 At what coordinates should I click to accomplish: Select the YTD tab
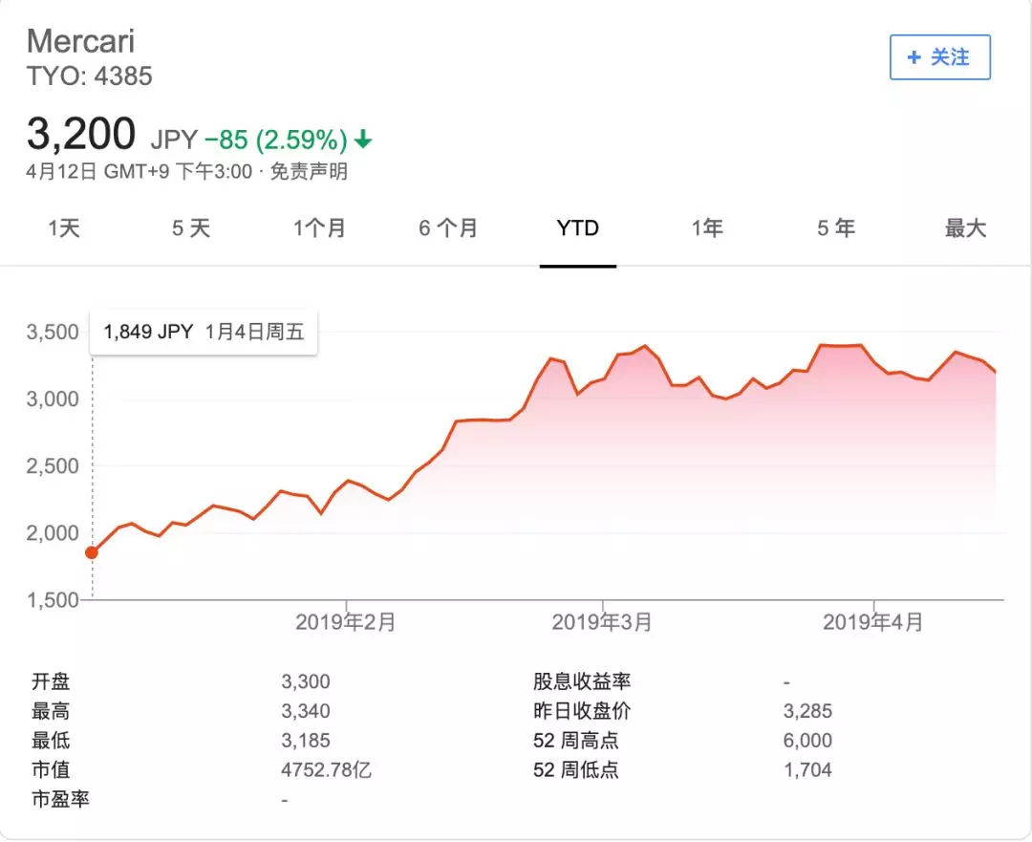(x=577, y=228)
